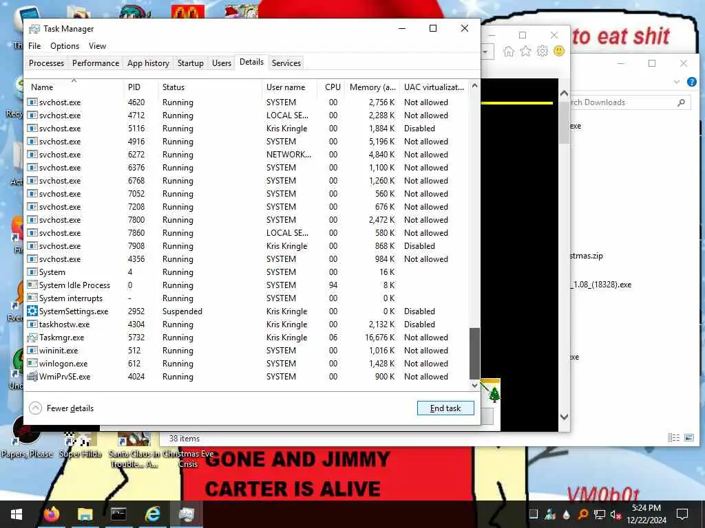This screenshot has width=705, height=528.
Task: Open Internet Explorer tools gear icon
Action: [x=543, y=51]
